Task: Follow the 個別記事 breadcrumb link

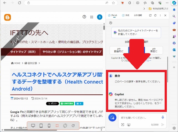Action: (31, 63)
